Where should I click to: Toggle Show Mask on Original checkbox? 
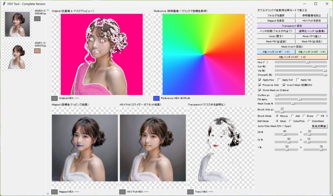(260, 90)
